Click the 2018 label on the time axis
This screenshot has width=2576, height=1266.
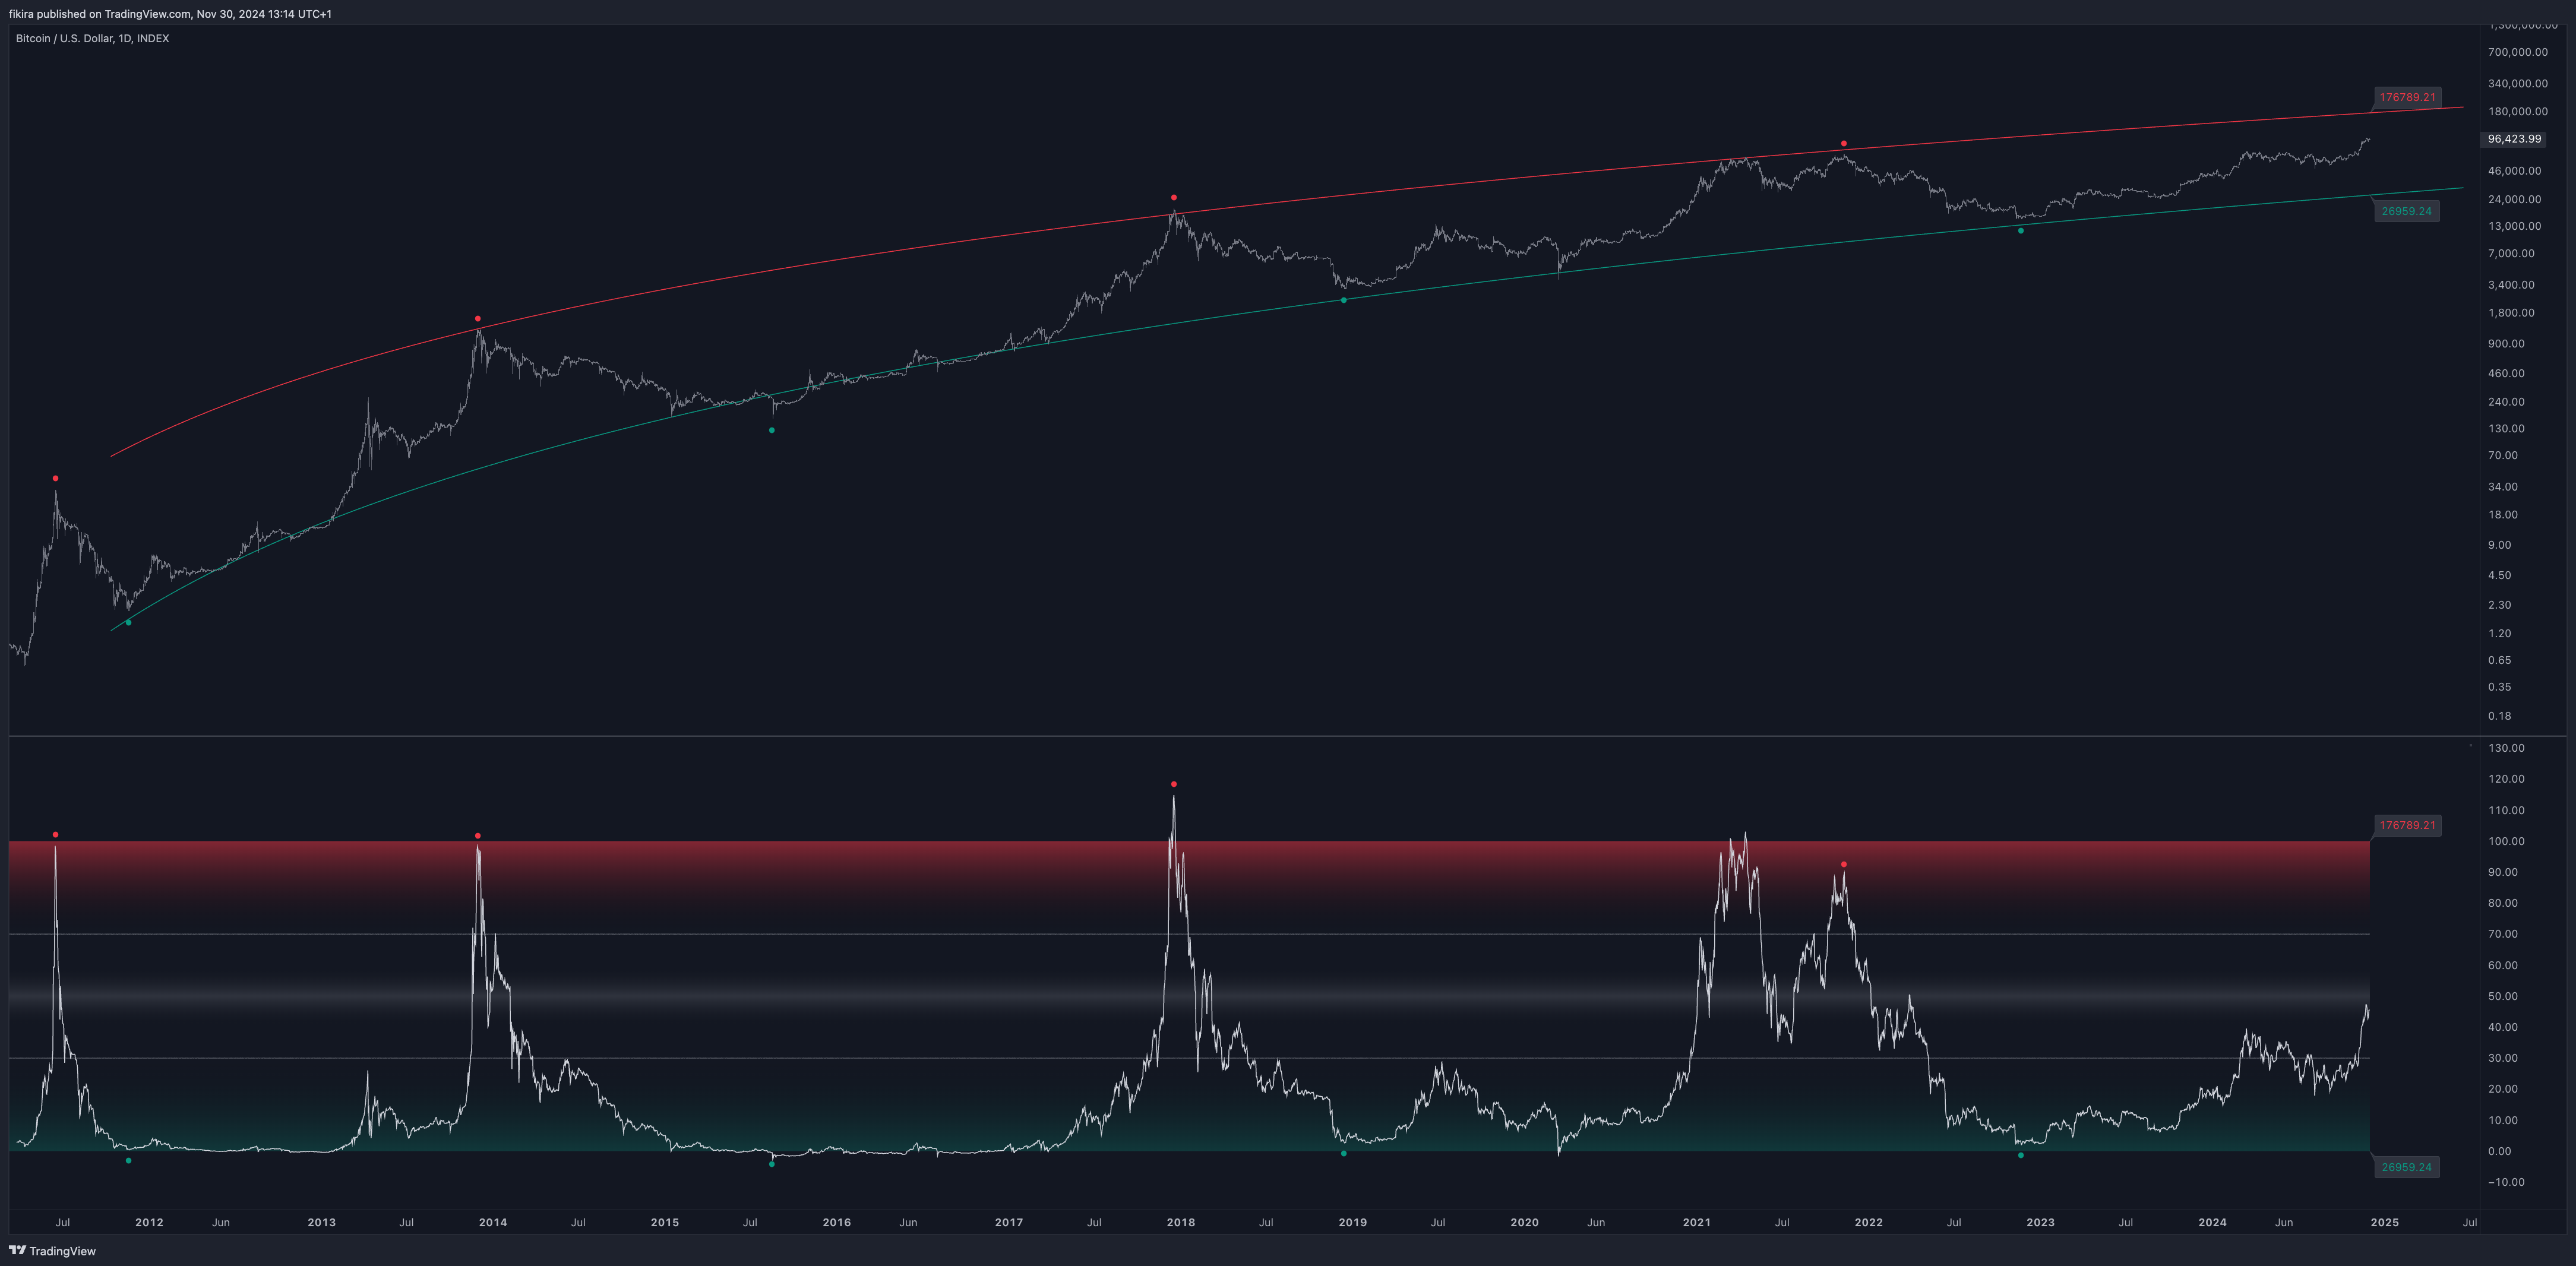(1181, 1222)
